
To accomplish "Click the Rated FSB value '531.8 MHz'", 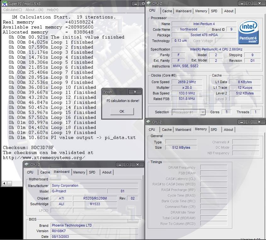I will (x=187, y=99).
